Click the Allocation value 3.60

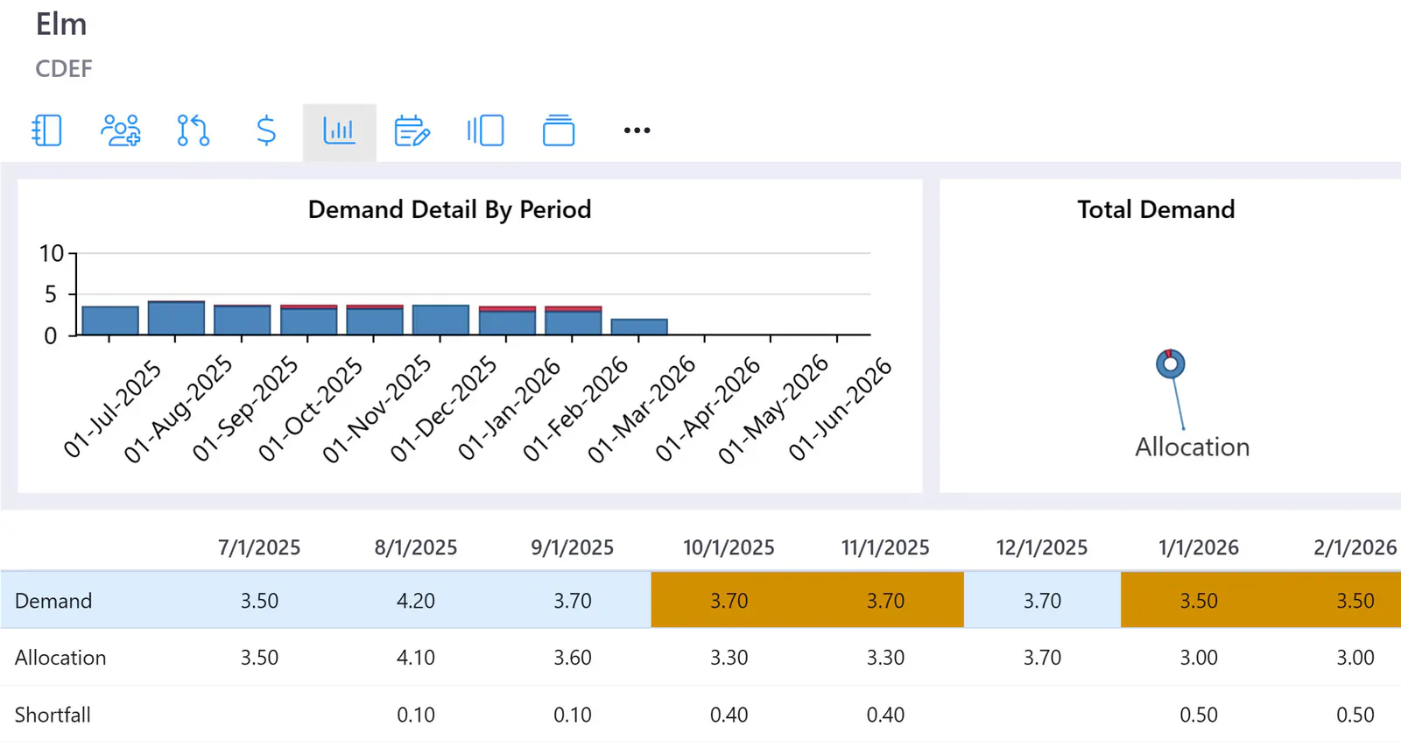(x=573, y=658)
